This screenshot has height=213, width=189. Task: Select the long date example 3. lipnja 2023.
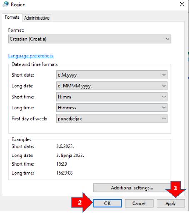pyautogui.click(x=70, y=155)
